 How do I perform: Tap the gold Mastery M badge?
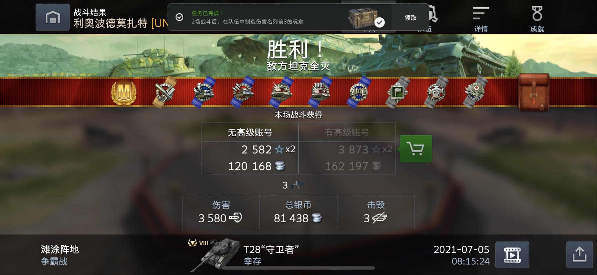tap(124, 93)
